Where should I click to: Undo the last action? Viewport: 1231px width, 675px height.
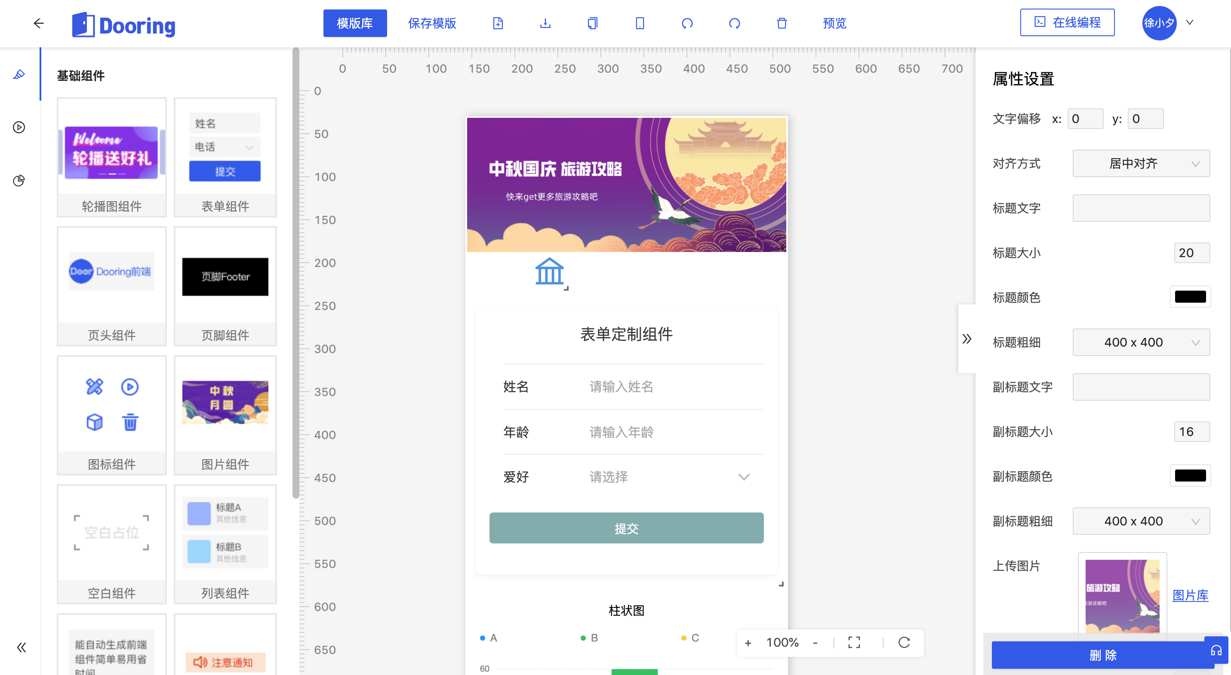(687, 23)
